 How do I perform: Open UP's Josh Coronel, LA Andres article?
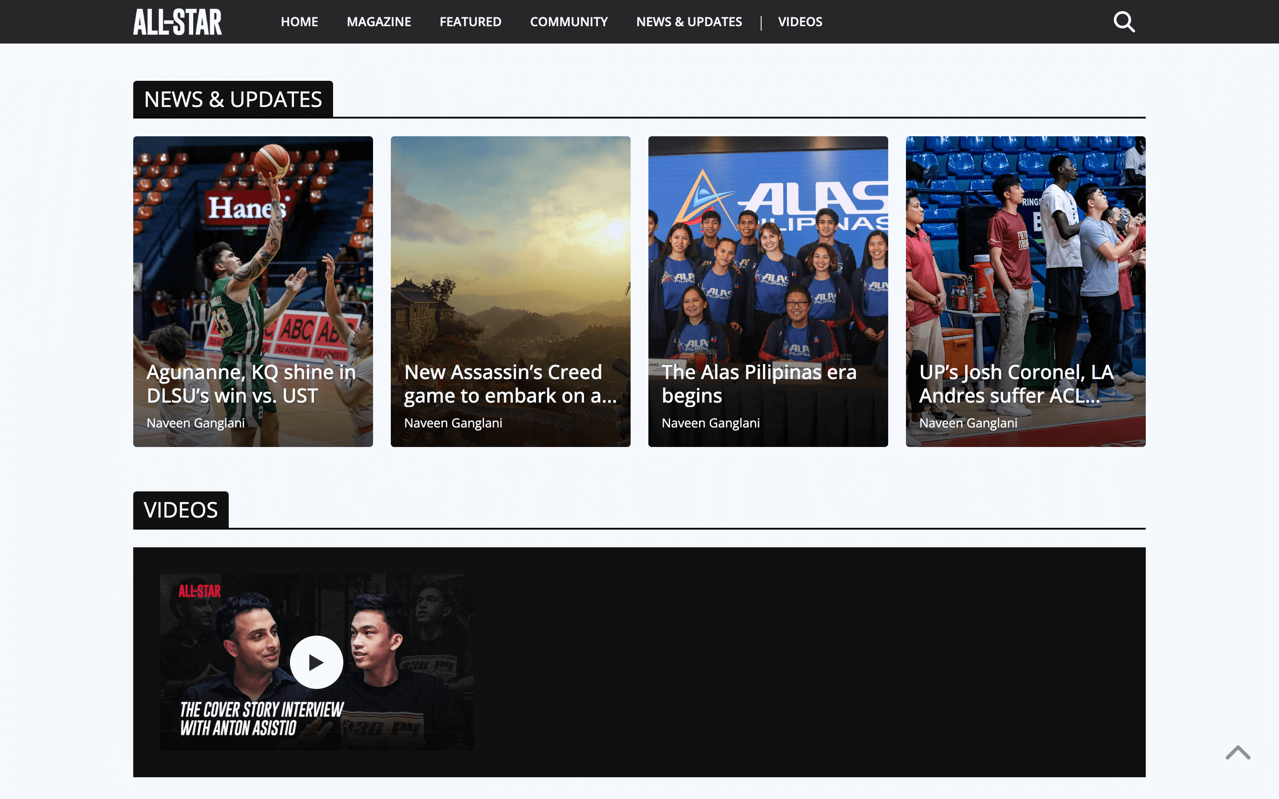pos(1017,384)
